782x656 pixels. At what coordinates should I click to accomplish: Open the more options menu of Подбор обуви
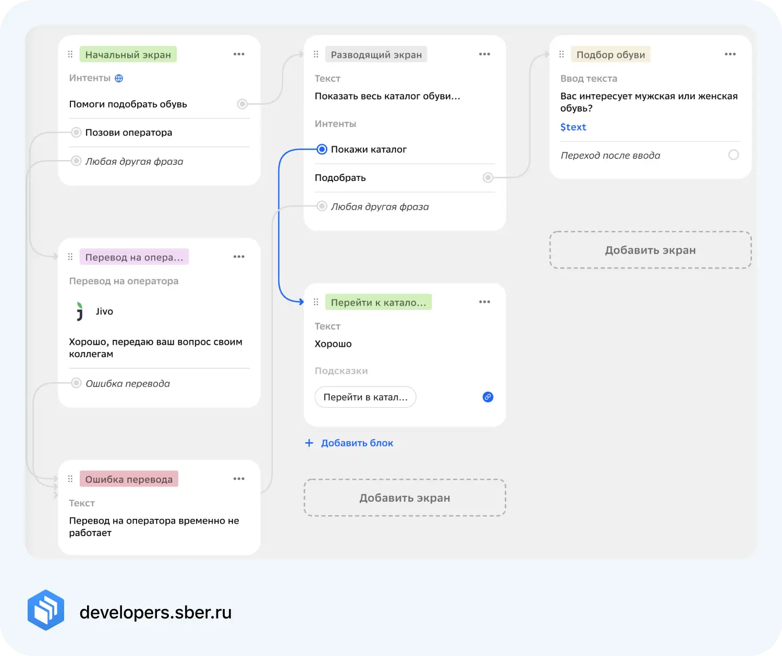pyautogui.click(x=730, y=54)
